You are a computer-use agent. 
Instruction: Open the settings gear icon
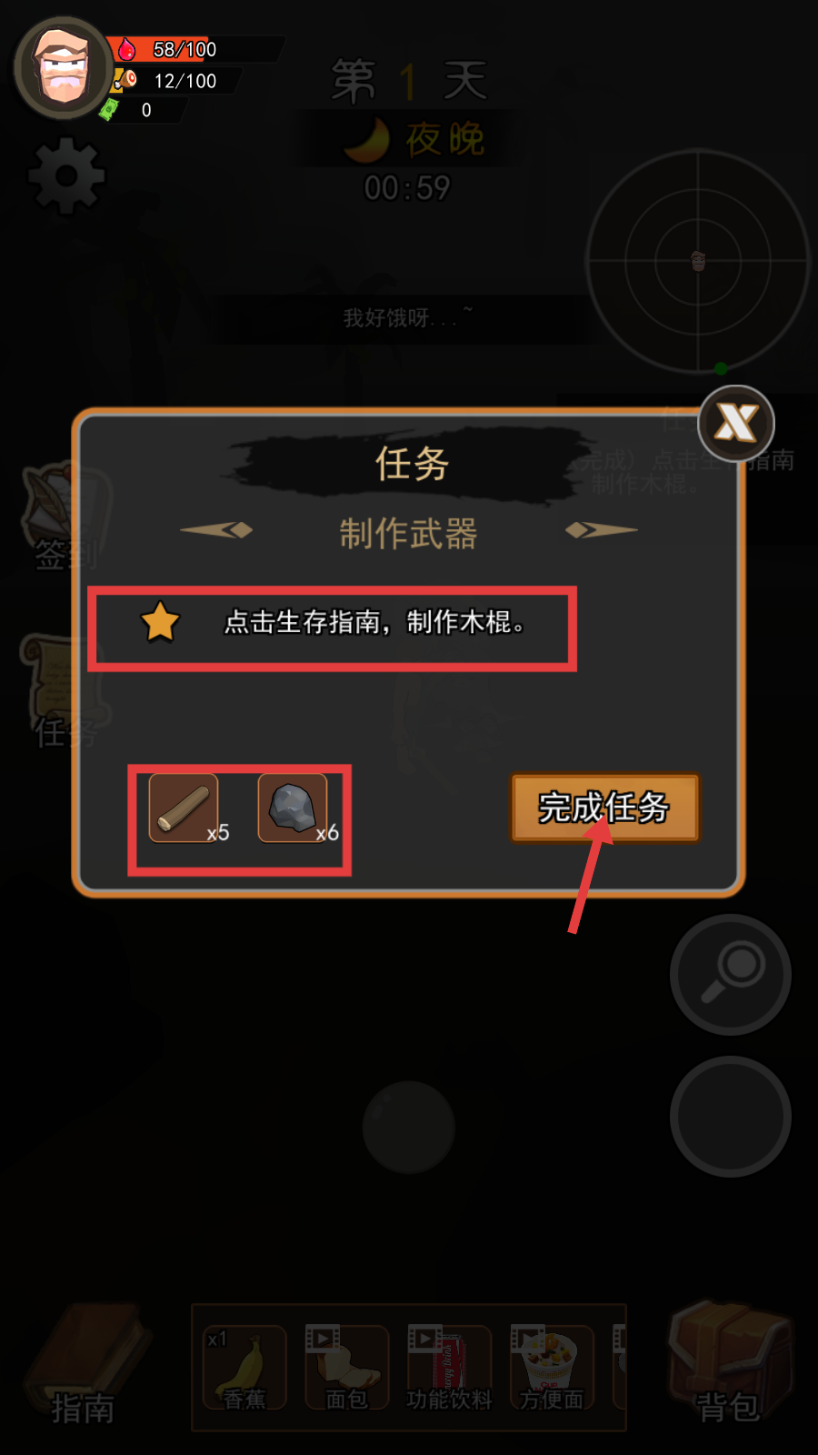pyautogui.click(x=67, y=176)
